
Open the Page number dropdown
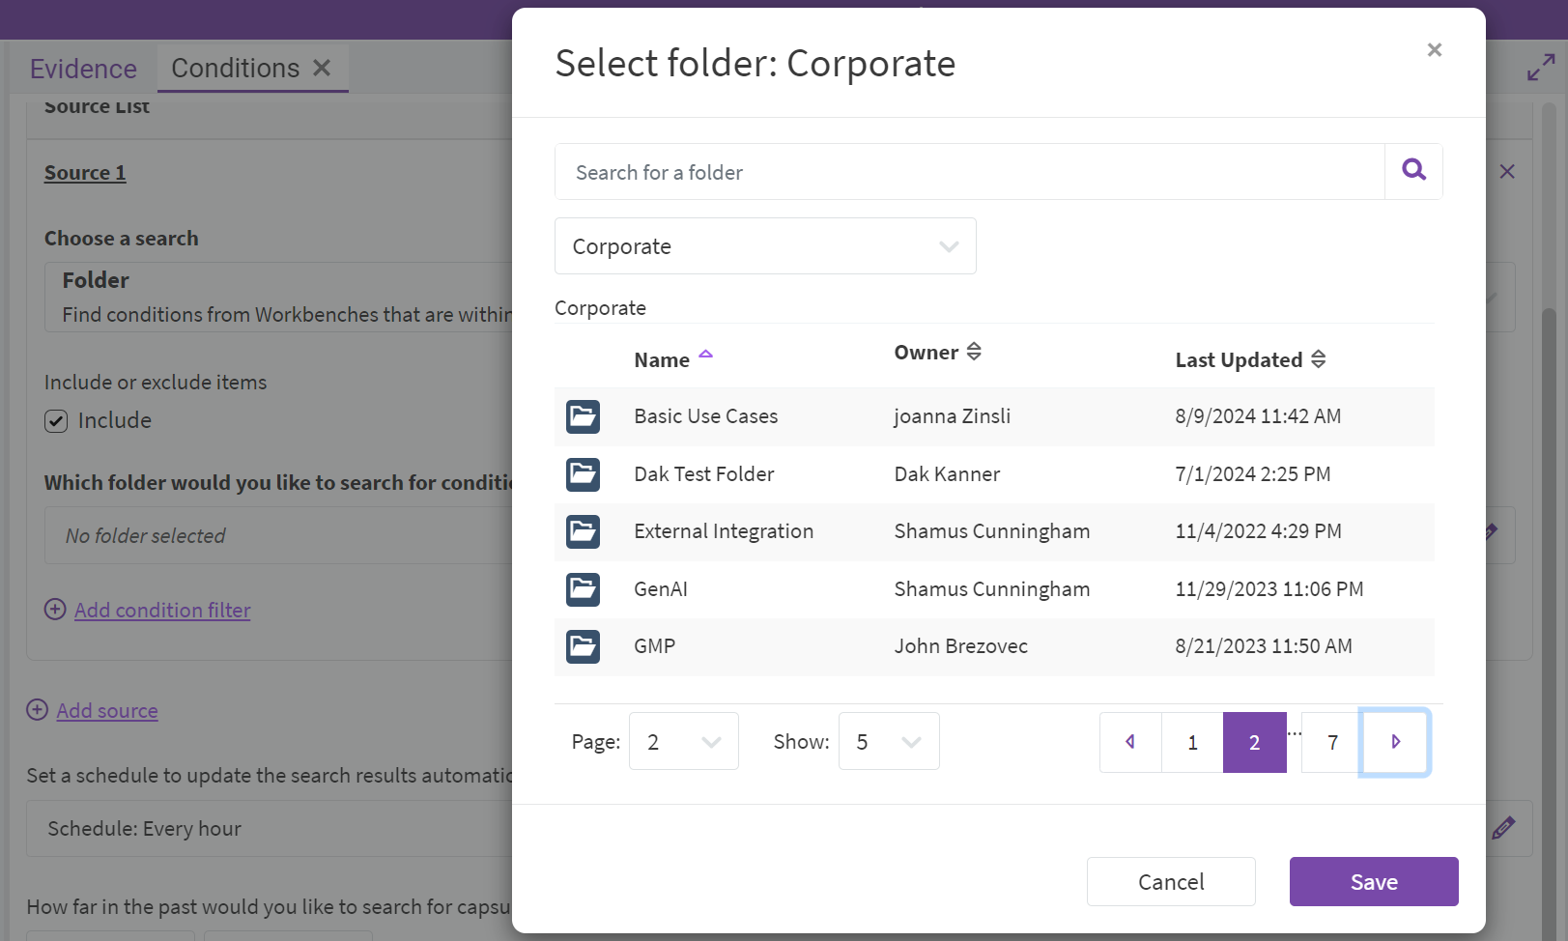pyautogui.click(x=683, y=742)
